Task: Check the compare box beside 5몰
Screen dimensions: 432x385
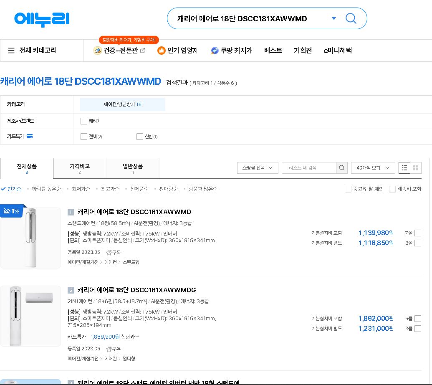Action: [418, 319]
